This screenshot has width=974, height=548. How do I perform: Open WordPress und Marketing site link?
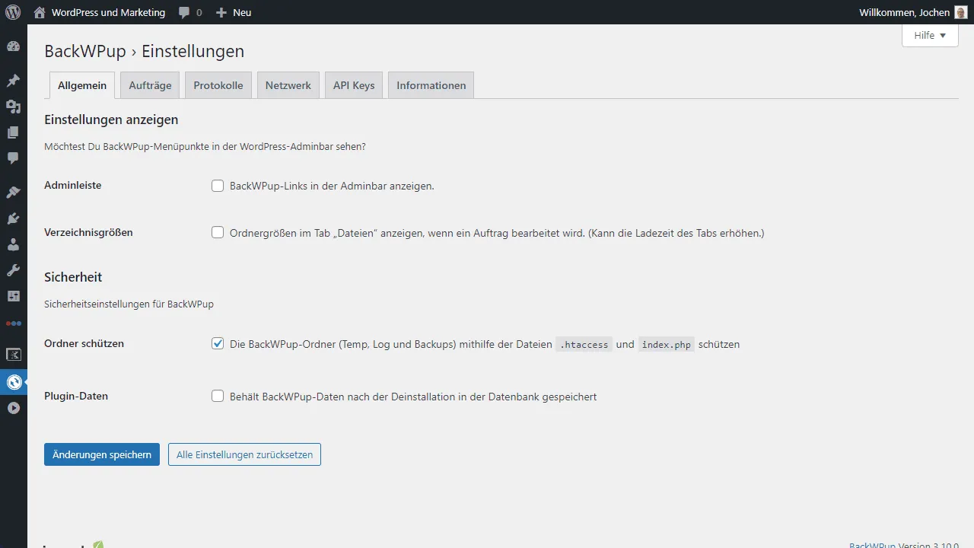click(x=108, y=12)
